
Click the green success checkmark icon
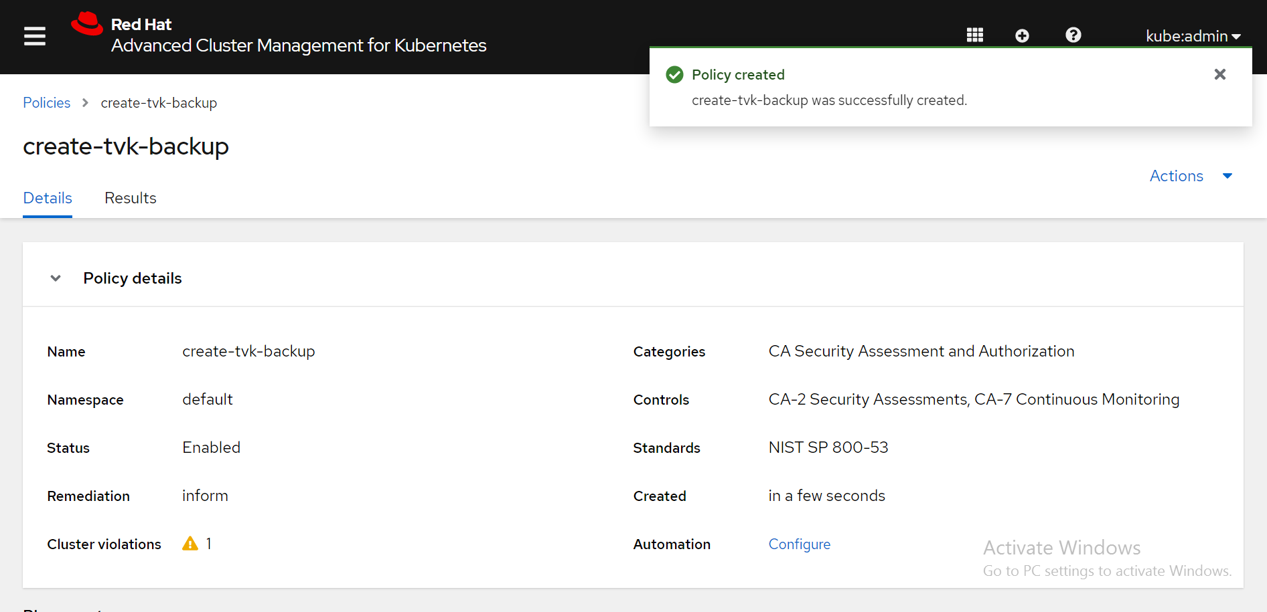pos(675,75)
